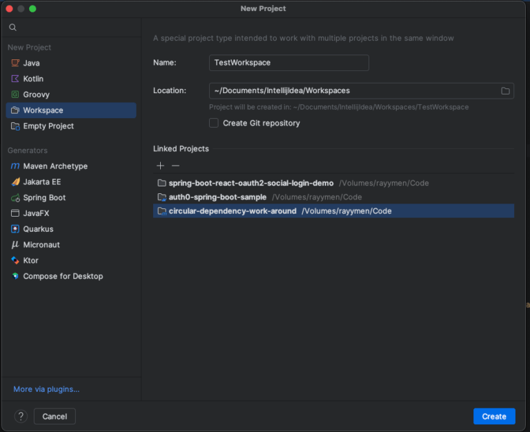Click the Quarkus generator icon
The image size is (530, 432).
click(x=15, y=229)
